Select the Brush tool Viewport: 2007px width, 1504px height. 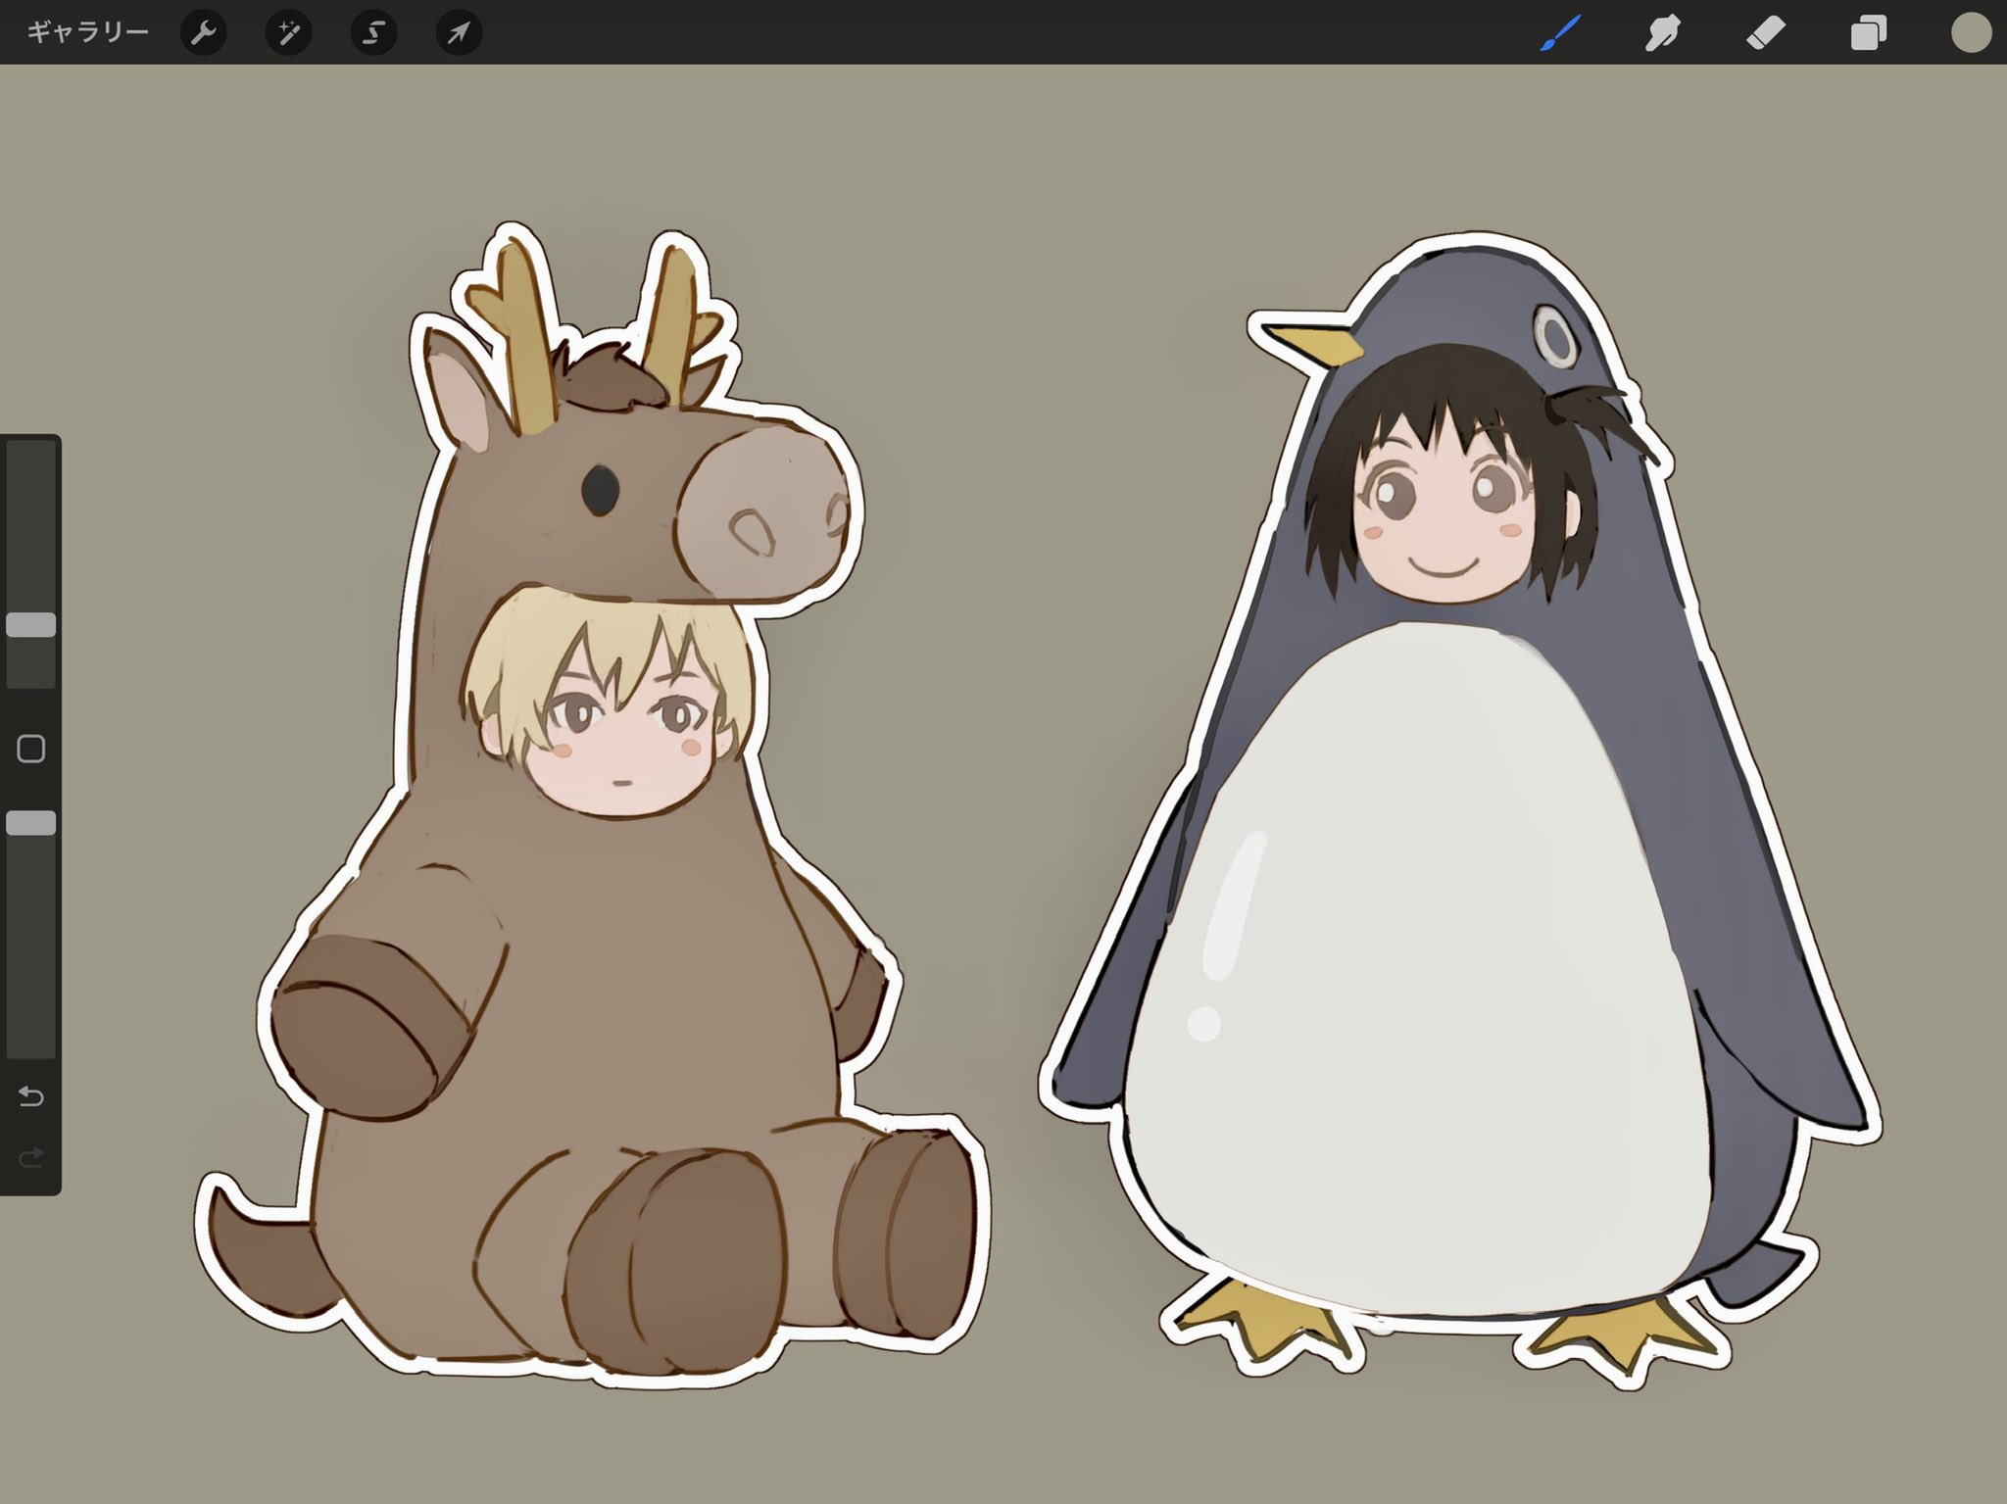[1560, 33]
